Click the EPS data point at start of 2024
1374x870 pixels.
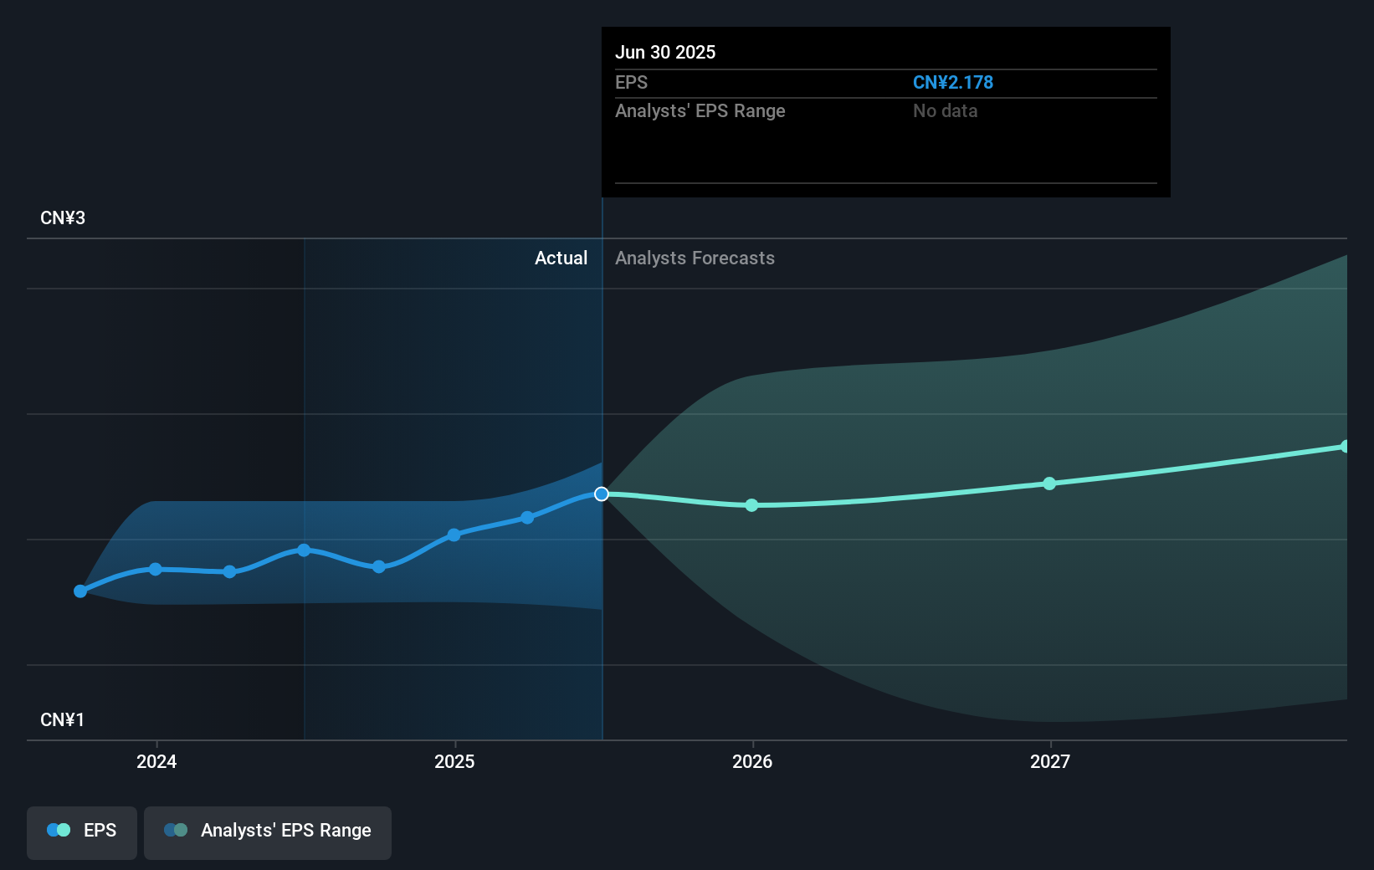(156, 569)
